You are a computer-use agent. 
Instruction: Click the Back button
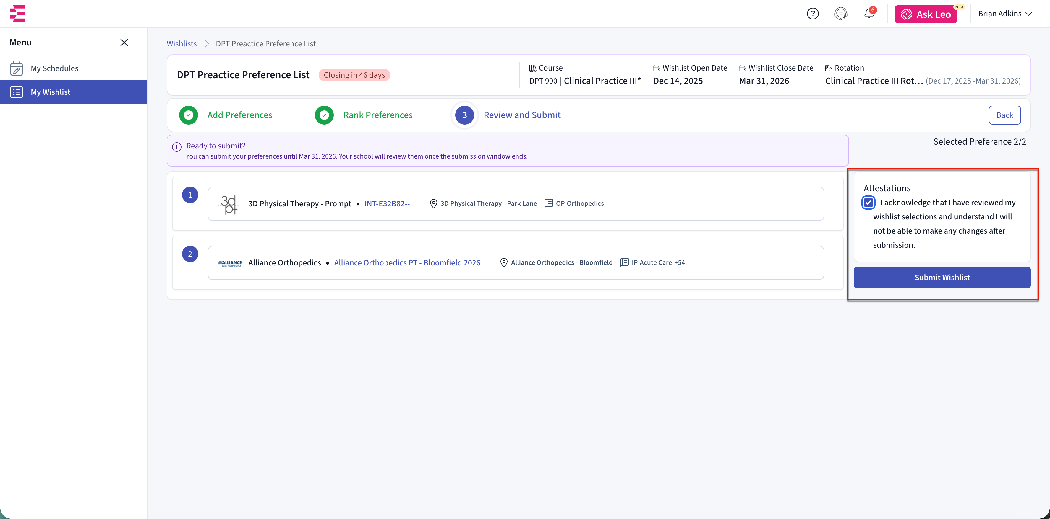(x=1004, y=115)
